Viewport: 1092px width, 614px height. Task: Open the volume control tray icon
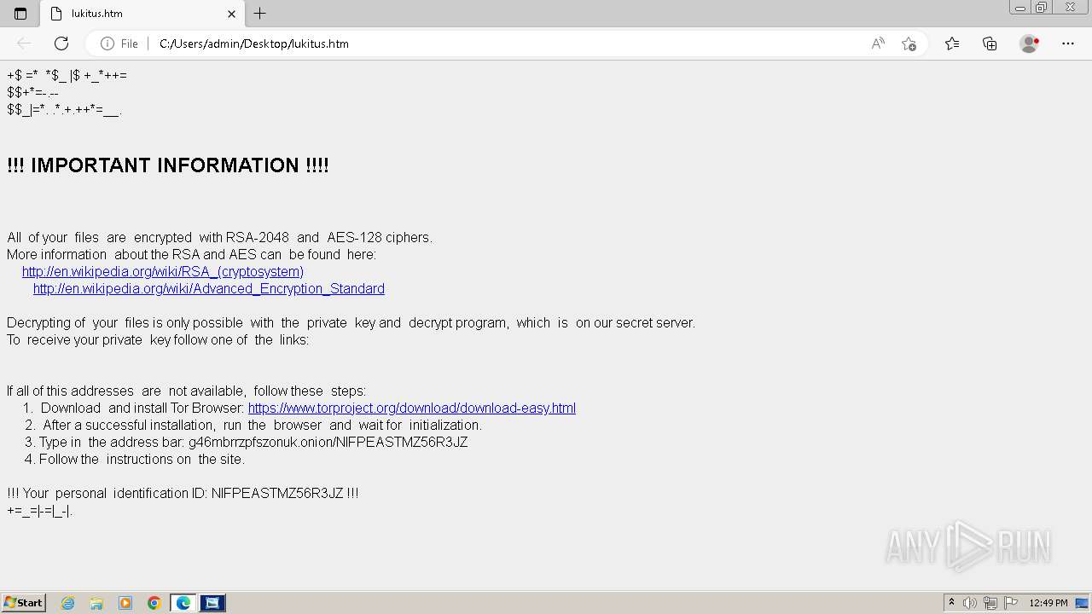[x=970, y=603]
